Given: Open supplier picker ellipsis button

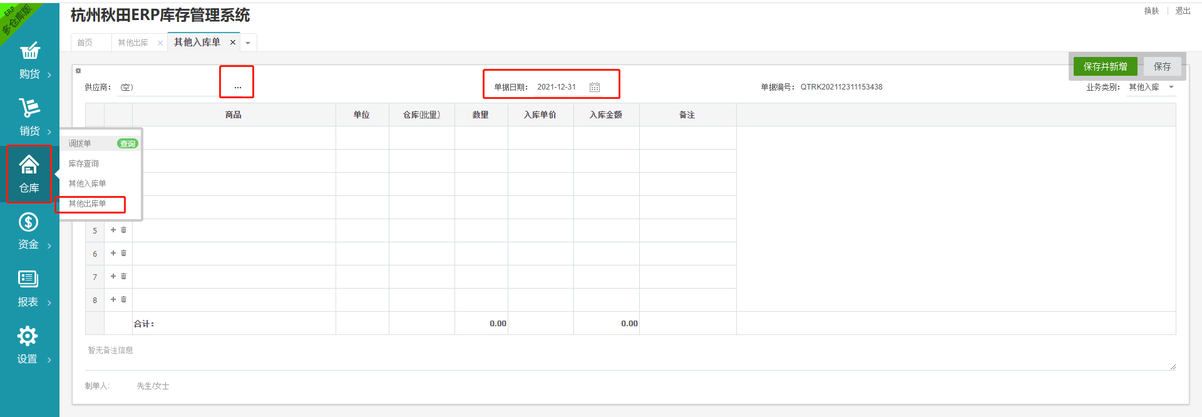Looking at the screenshot, I should tap(238, 87).
